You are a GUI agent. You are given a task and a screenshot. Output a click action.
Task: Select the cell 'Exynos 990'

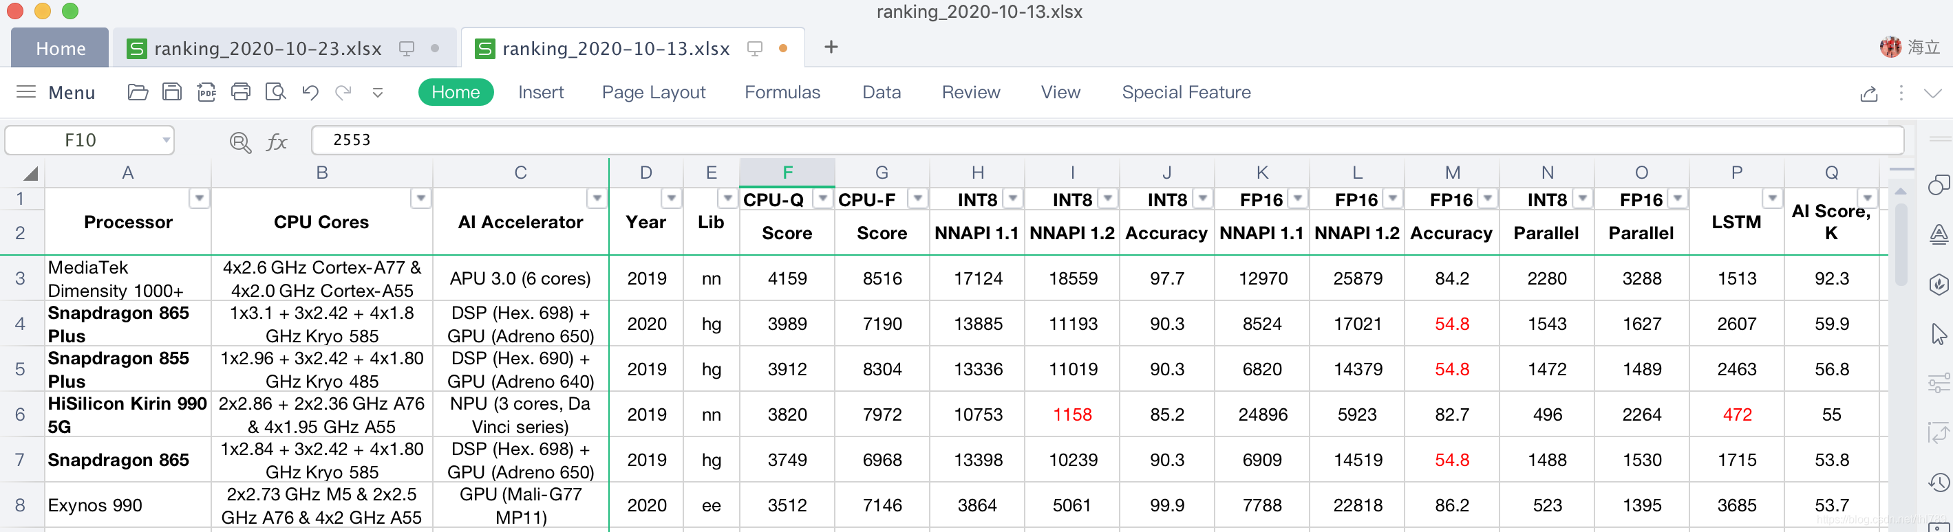pos(127,505)
